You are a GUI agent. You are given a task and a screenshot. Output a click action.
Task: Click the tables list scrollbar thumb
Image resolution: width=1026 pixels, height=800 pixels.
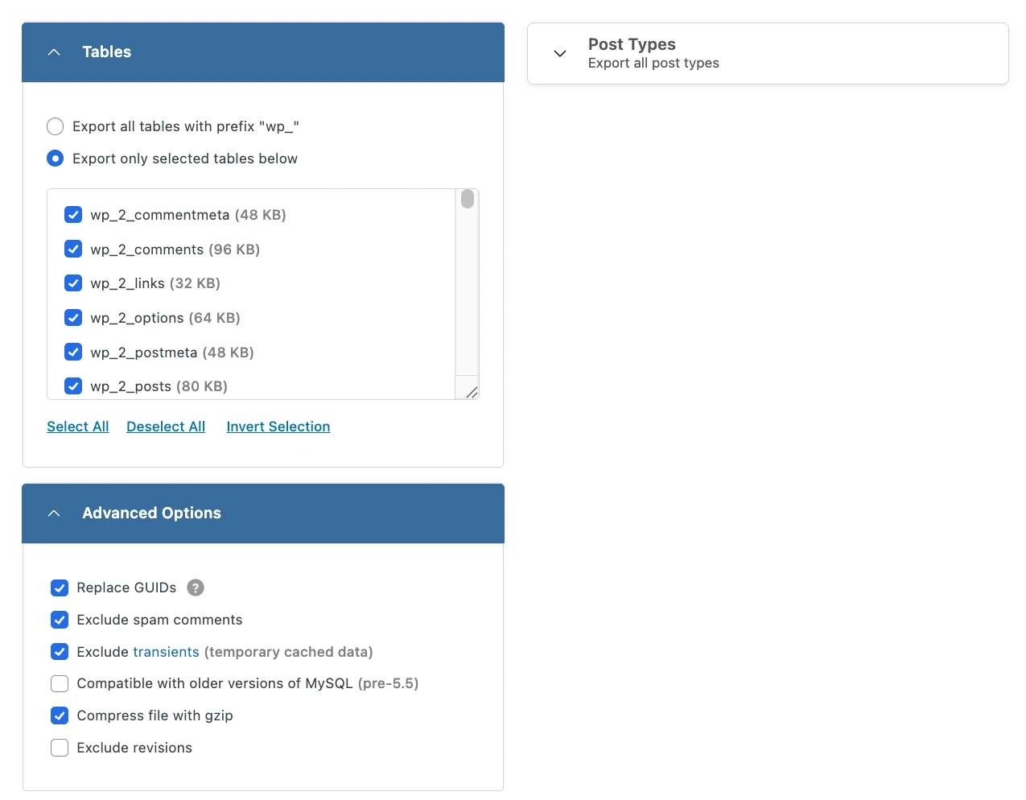[x=468, y=199]
